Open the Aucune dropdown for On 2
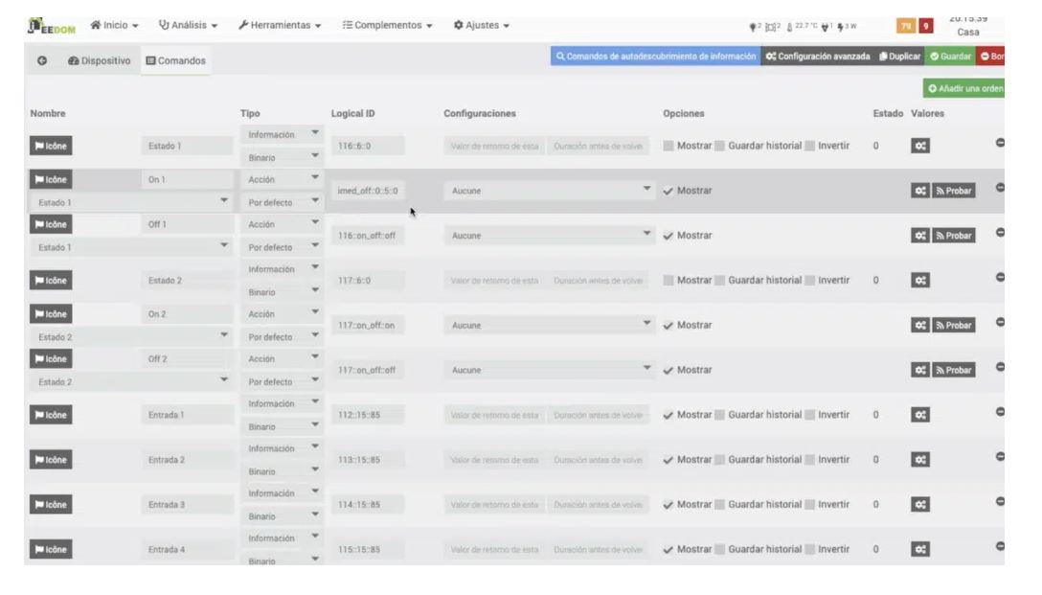This screenshot has width=1042, height=595. click(549, 326)
